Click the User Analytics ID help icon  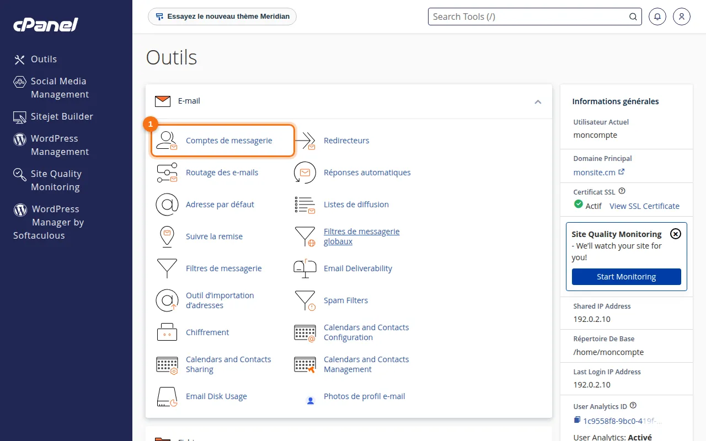pos(633,406)
